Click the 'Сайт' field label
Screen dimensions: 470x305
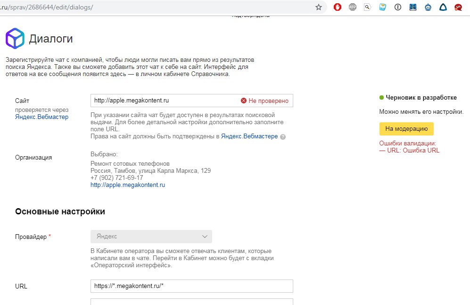point(22,101)
